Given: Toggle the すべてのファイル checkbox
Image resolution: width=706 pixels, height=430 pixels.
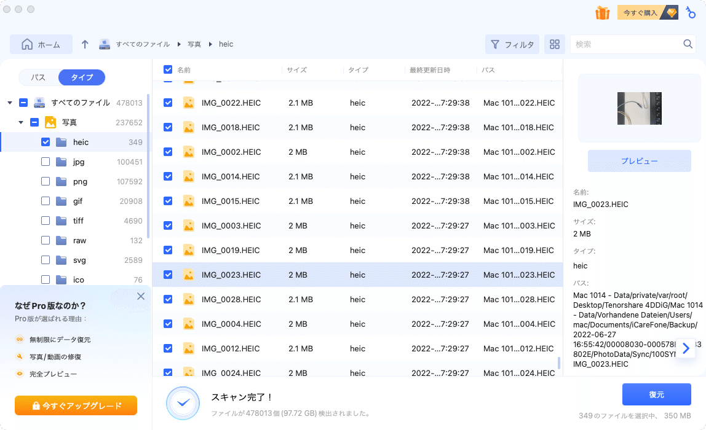Looking at the screenshot, I should click(x=23, y=103).
